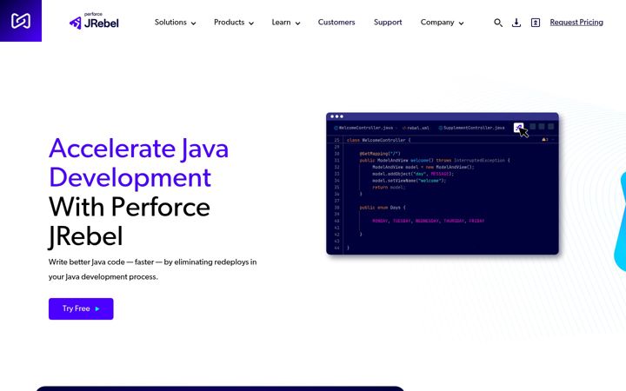Click the 'With Perforce JRebel' heading text
Viewport: 626px width, 391px height.
tap(130, 222)
